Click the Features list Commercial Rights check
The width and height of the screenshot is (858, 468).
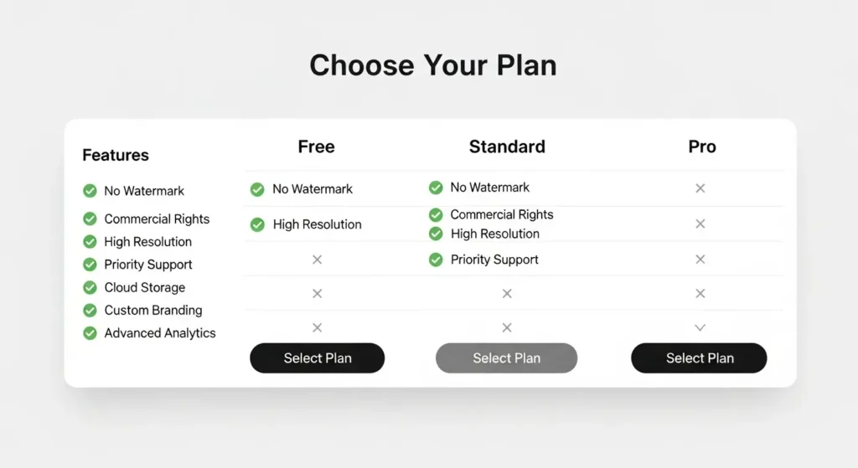point(90,219)
